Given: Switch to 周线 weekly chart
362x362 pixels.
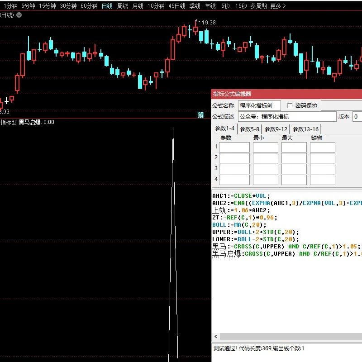Looking at the screenshot, I should (122, 6).
